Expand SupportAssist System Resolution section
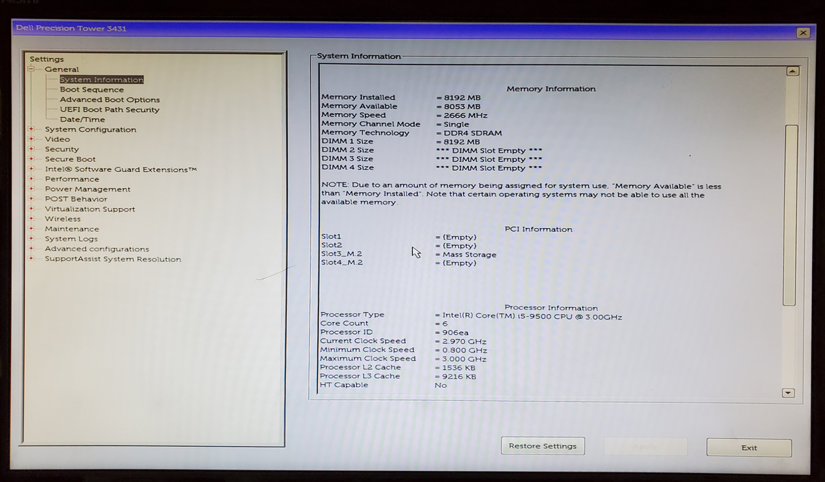Viewport: 825px width, 482px height. (31, 259)
